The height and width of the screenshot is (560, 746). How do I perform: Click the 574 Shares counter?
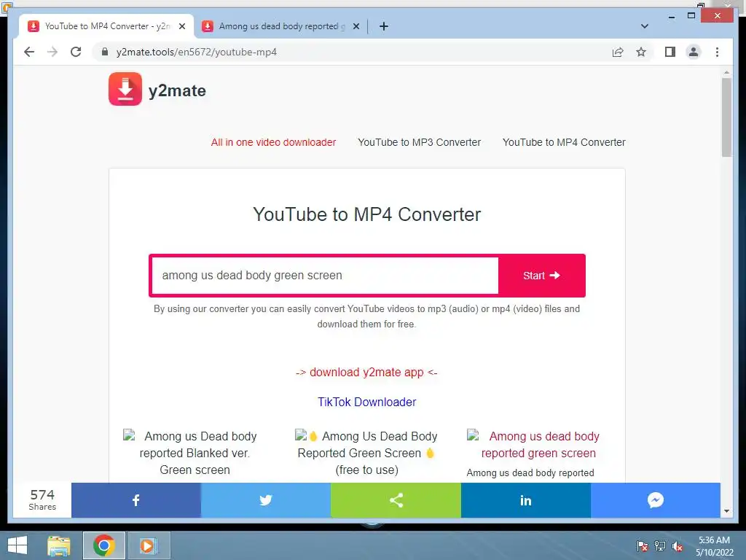pos(42,500)
